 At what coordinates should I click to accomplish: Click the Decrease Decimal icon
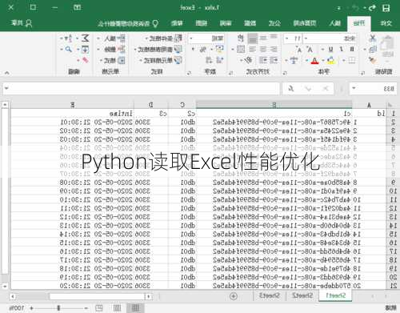coord(209,60)
